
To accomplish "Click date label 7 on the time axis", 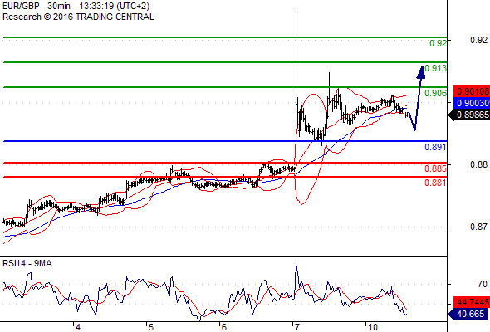I will click(296, 327).
